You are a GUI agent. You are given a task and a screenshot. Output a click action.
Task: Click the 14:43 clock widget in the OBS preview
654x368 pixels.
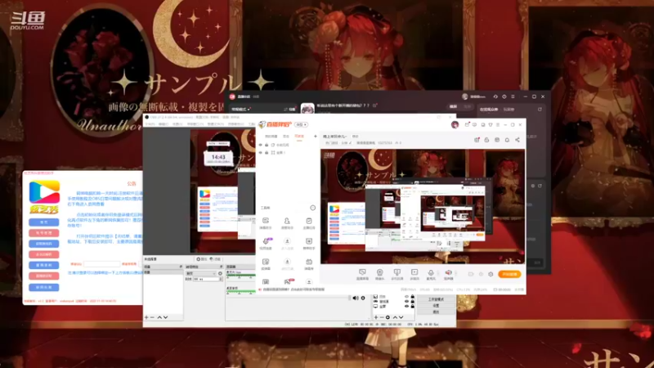coord(218,158)
